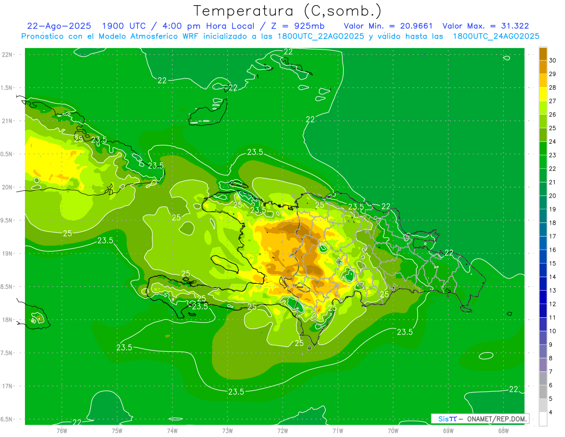The height and width of the screenshot is (437, 565).
Task: Click the "Valor Max. = 31.322" value
Action: [485, 26]
